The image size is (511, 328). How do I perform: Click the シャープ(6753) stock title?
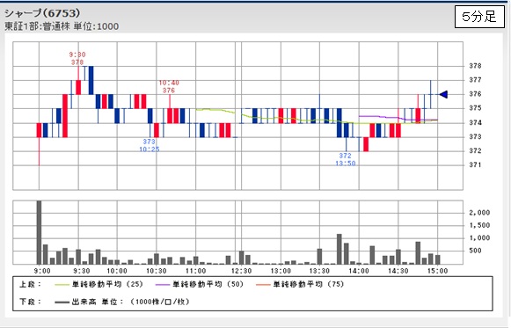pyautogui.click(x=42, y=13)
